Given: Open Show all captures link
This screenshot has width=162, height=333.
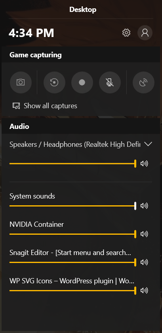Looking at the screenshot, I should (x=50, y=106).
